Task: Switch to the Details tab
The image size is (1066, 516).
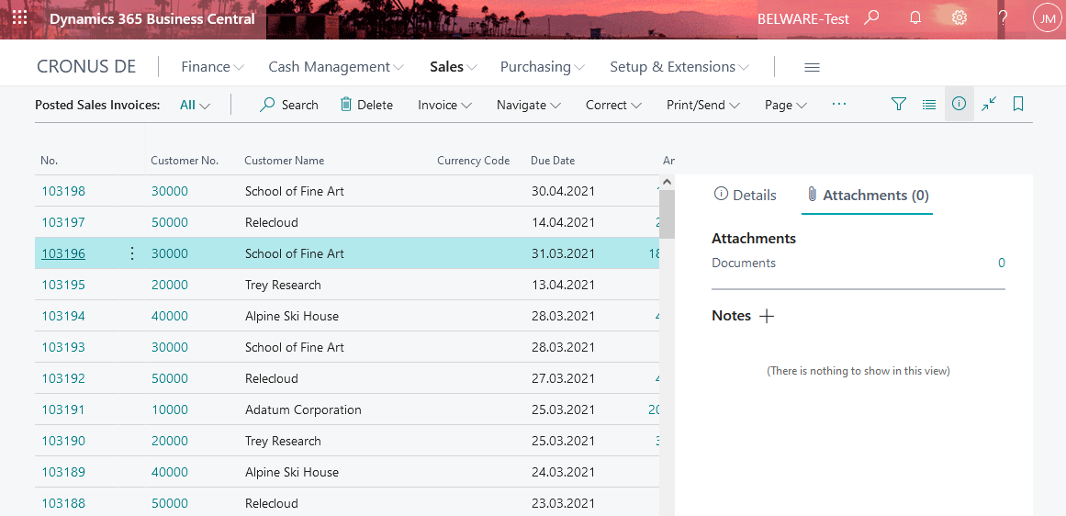Action: point(746,196)
